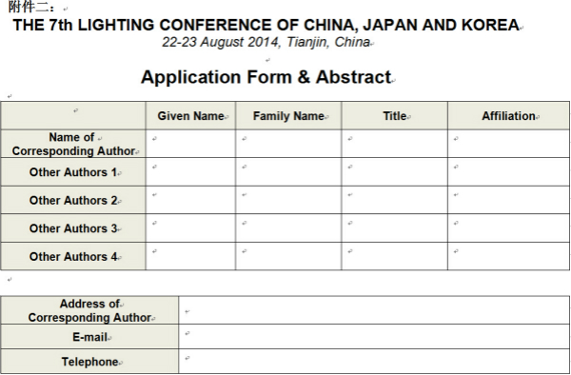
Task: Click the Affiliation column header
Action: (509, 116)
